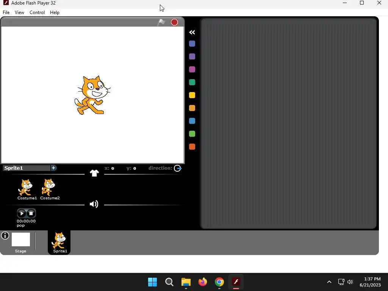Open Google Chrome from taskbar

219,282
